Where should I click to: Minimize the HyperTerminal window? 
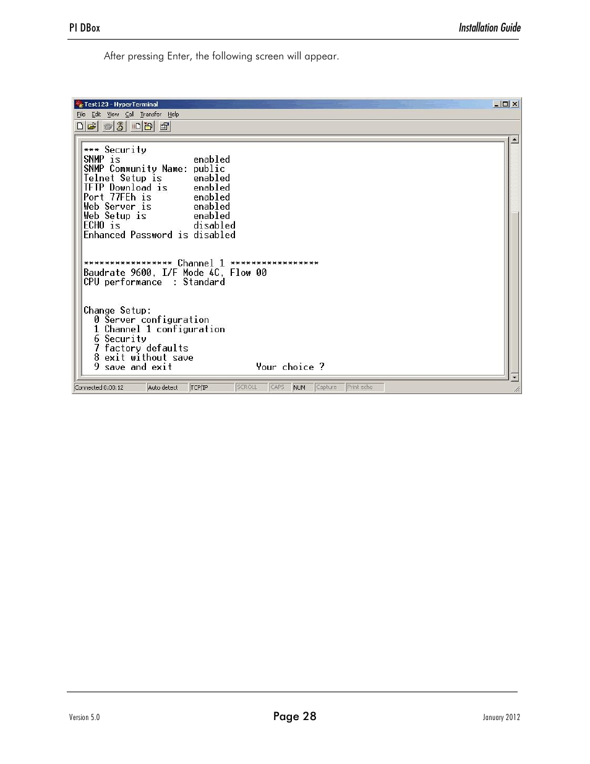[497, 104]
